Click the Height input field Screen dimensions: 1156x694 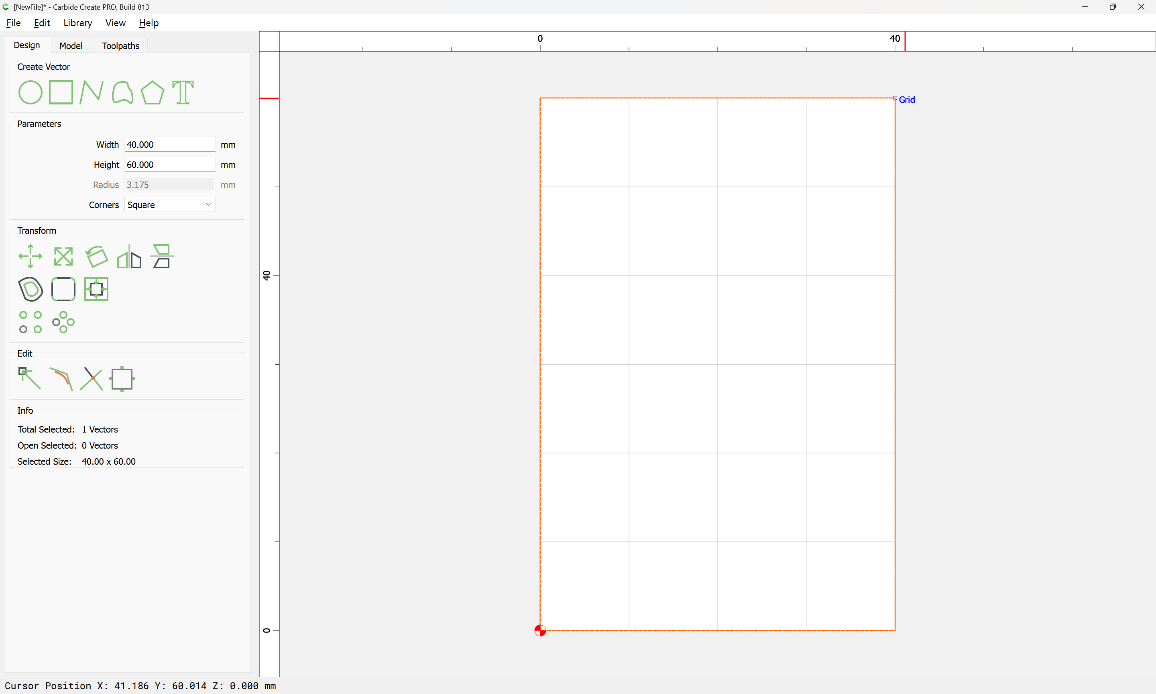coord(170,165)
